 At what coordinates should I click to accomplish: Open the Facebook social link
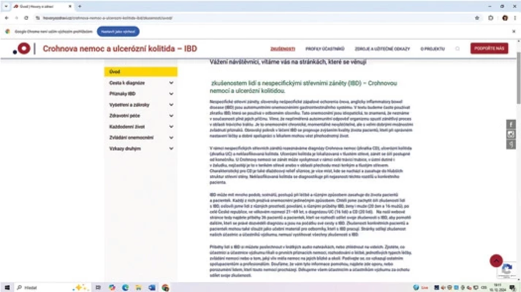click(x=511, y=124)
